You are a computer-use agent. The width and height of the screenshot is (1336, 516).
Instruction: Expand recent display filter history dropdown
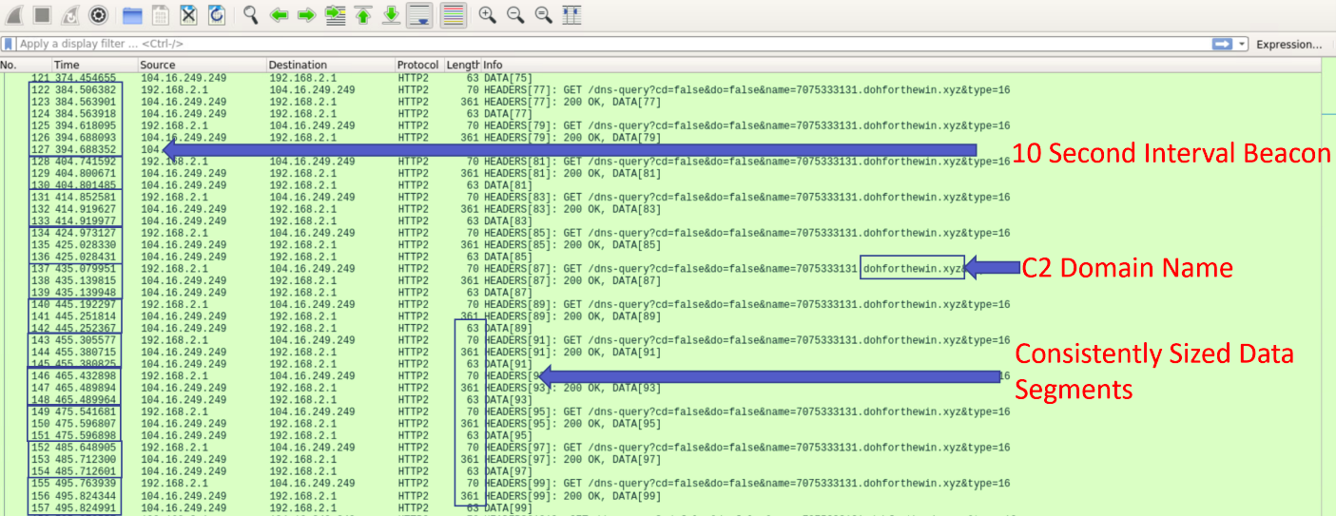[1242, 45]
